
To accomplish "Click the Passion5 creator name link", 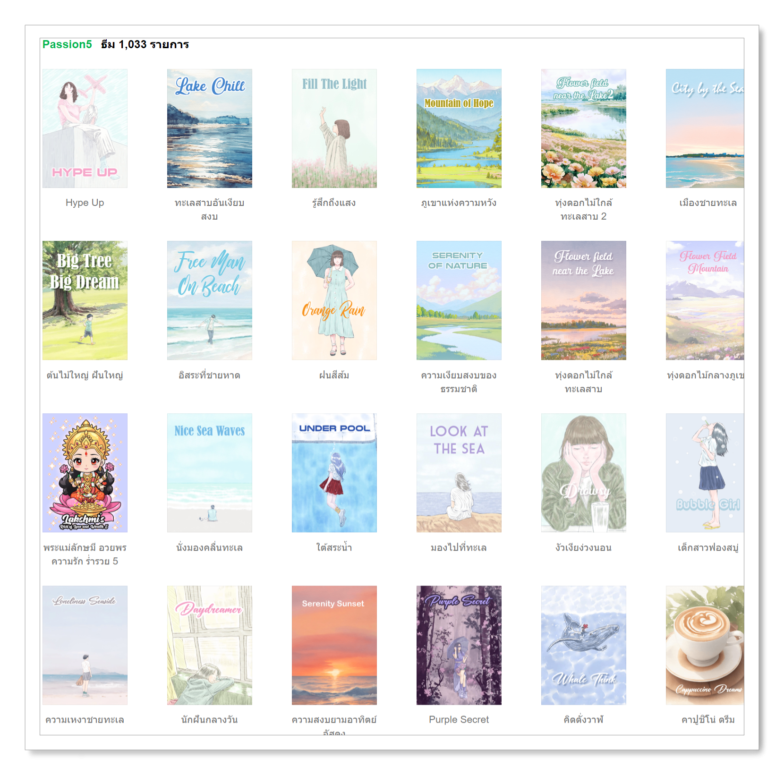I will pyautogui.click(x=67, y=44).
